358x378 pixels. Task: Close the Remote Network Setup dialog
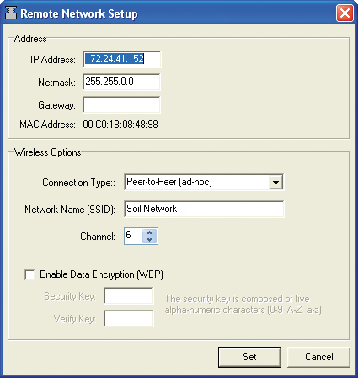(x=345, y=13)
